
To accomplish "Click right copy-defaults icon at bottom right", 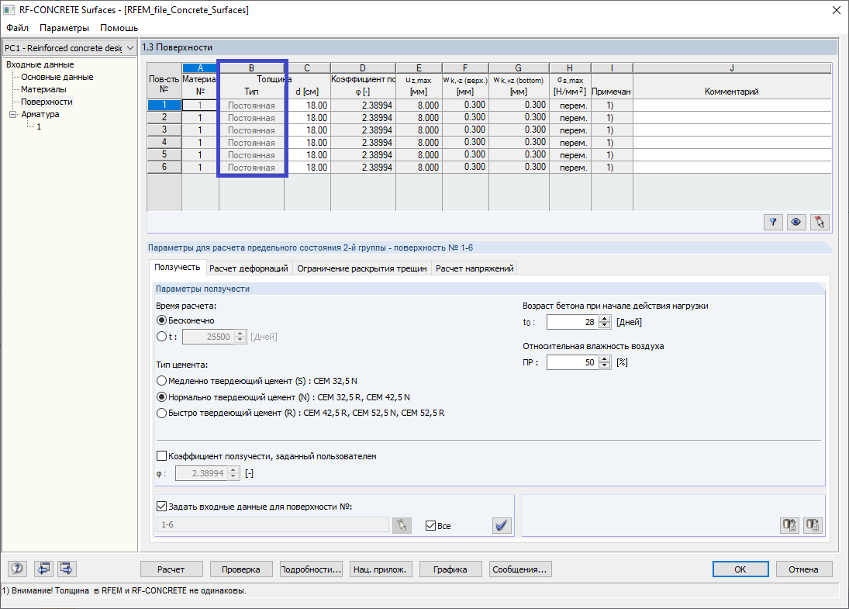I will click(813, 525).
